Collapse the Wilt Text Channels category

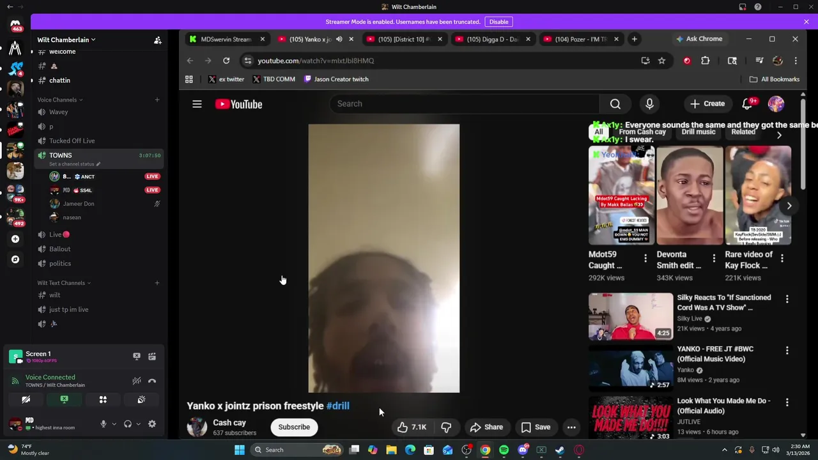click(63, 283)
